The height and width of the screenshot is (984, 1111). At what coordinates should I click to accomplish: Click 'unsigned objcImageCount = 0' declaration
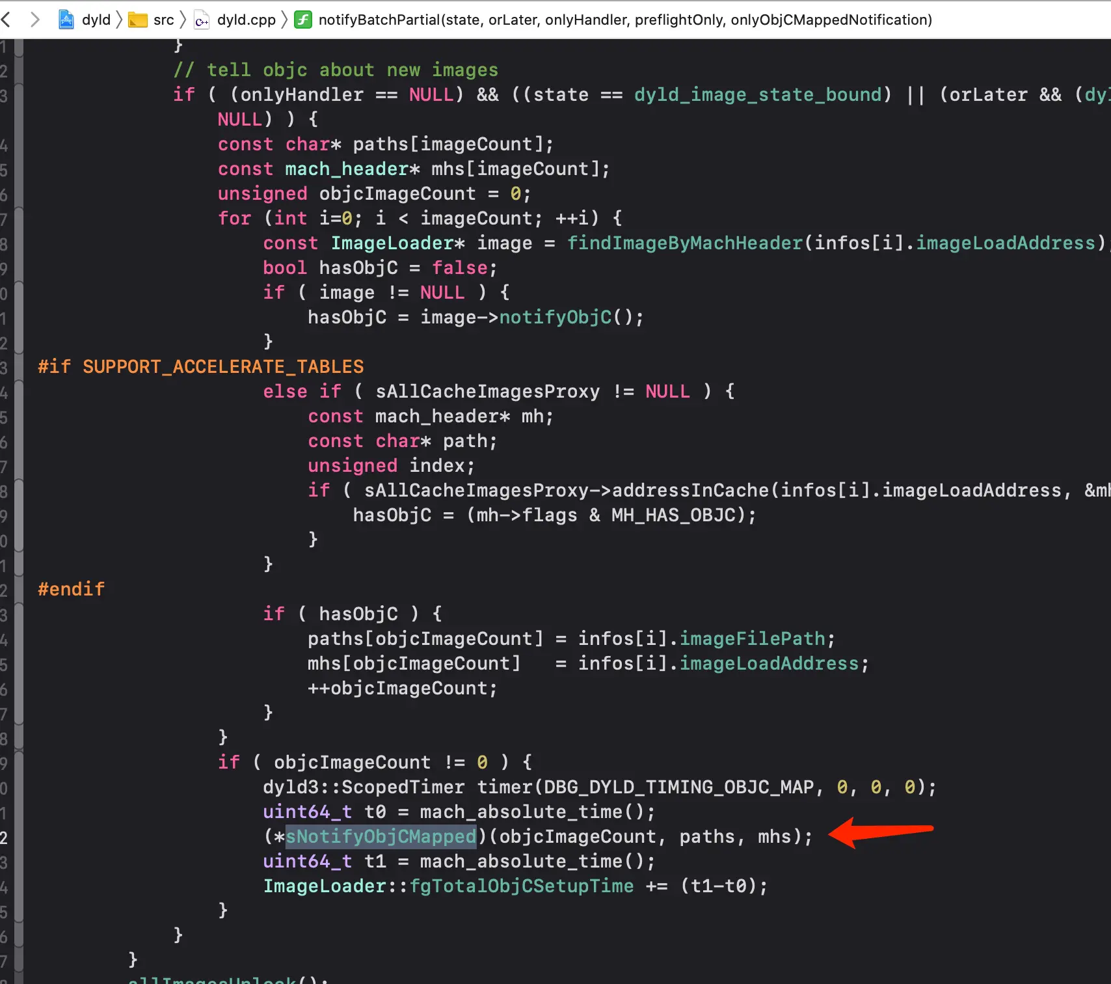(x=375, y=193)
